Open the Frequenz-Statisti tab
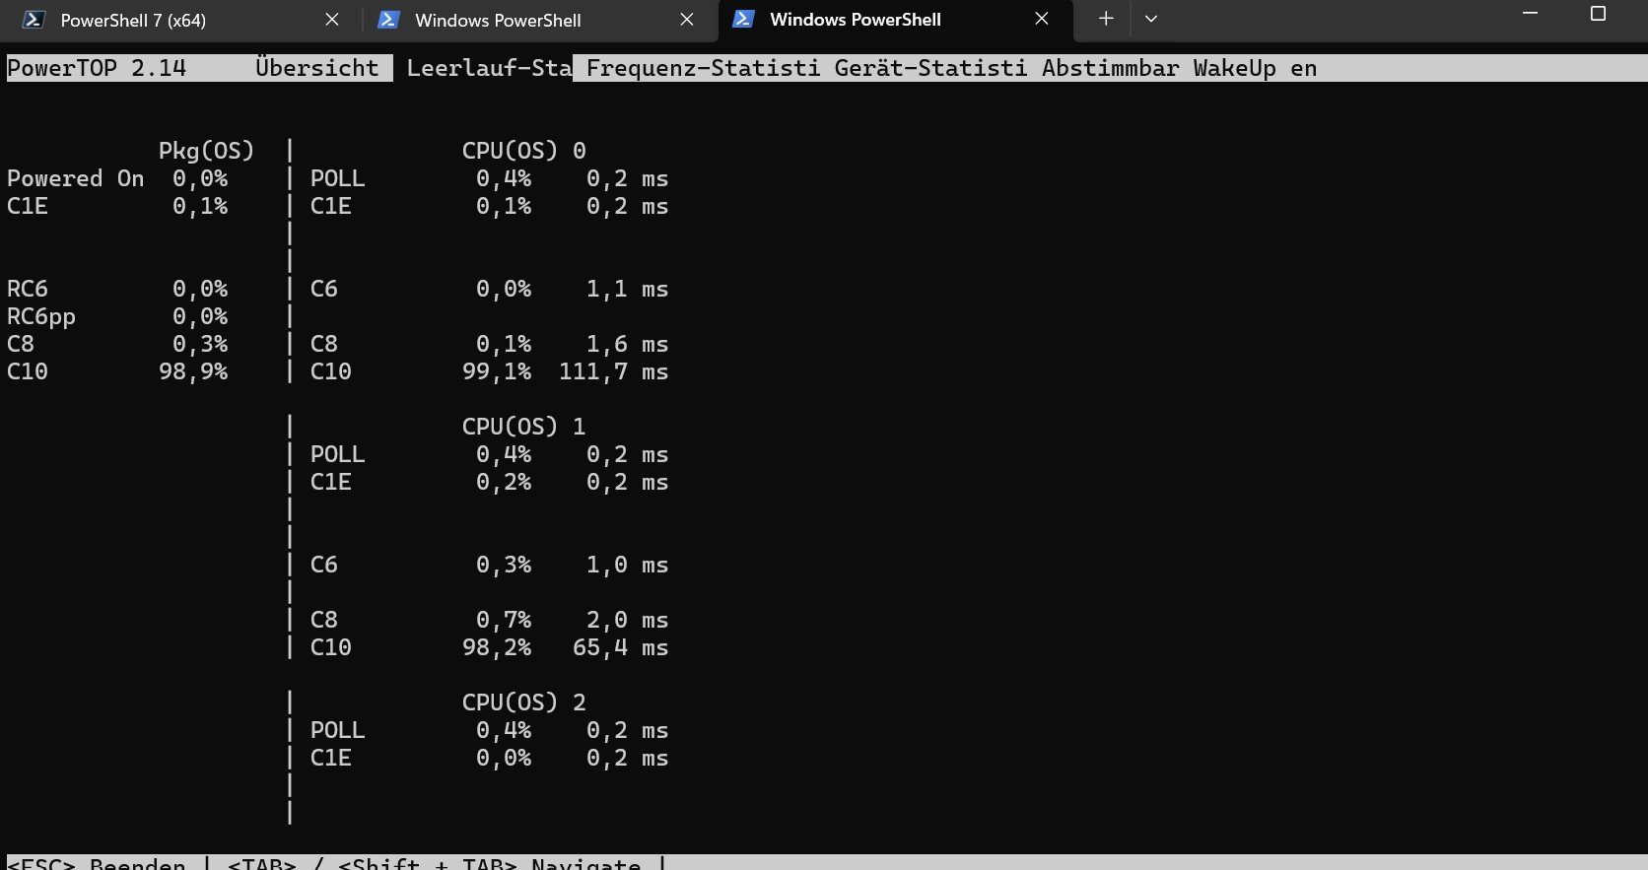The height and width of the screenshot is (870, 1648). (703, 68)
